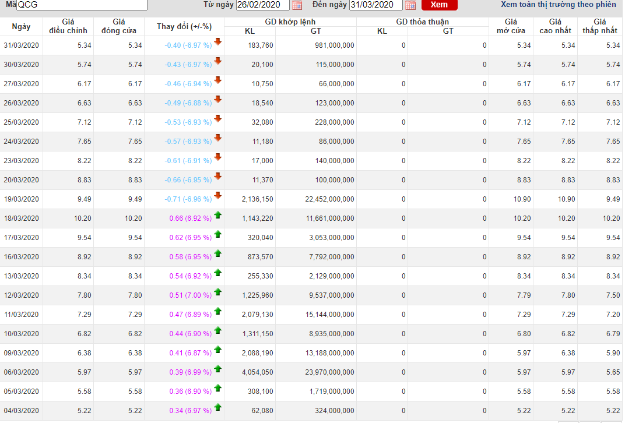The image size is (625, 423).
Task: Click change value 0.34 (6.97 %)
Action: pos(191,411)
